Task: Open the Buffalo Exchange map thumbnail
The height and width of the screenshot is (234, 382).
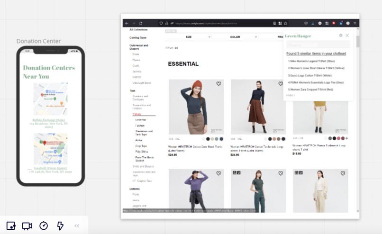Action: click(x=50, y=99)
